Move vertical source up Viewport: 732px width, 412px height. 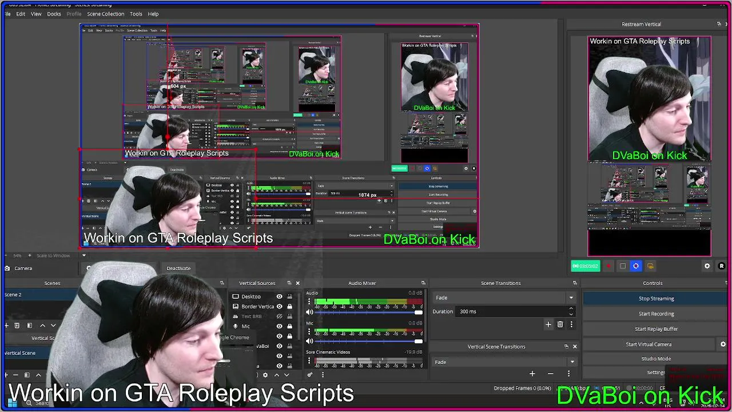tap(277, 375)
